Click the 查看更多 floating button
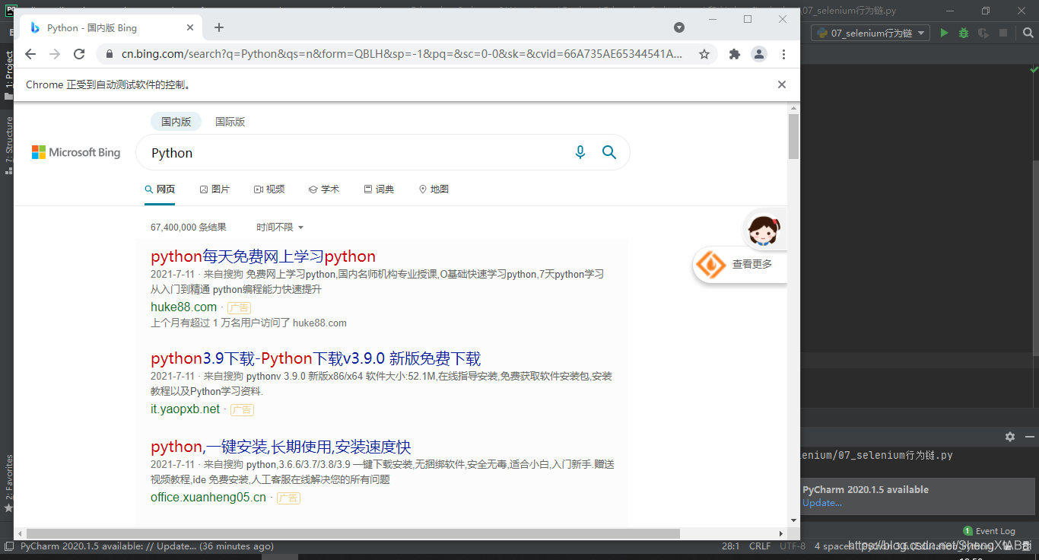 click(x=740, y=264)
